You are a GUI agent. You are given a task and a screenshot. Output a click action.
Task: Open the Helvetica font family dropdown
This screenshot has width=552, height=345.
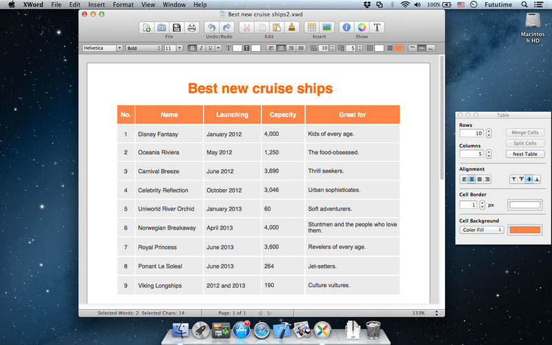[x=102, y=48]
